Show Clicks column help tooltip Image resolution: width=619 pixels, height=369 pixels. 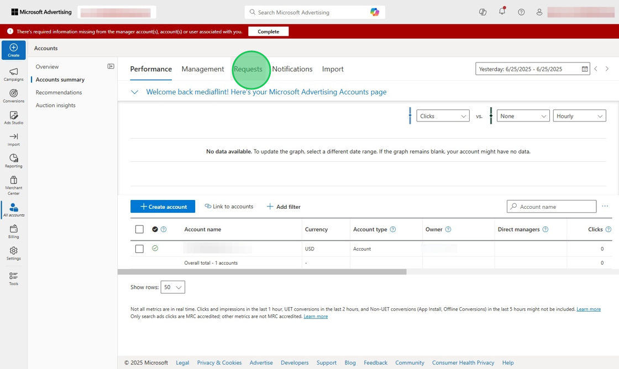coord(608,229)
